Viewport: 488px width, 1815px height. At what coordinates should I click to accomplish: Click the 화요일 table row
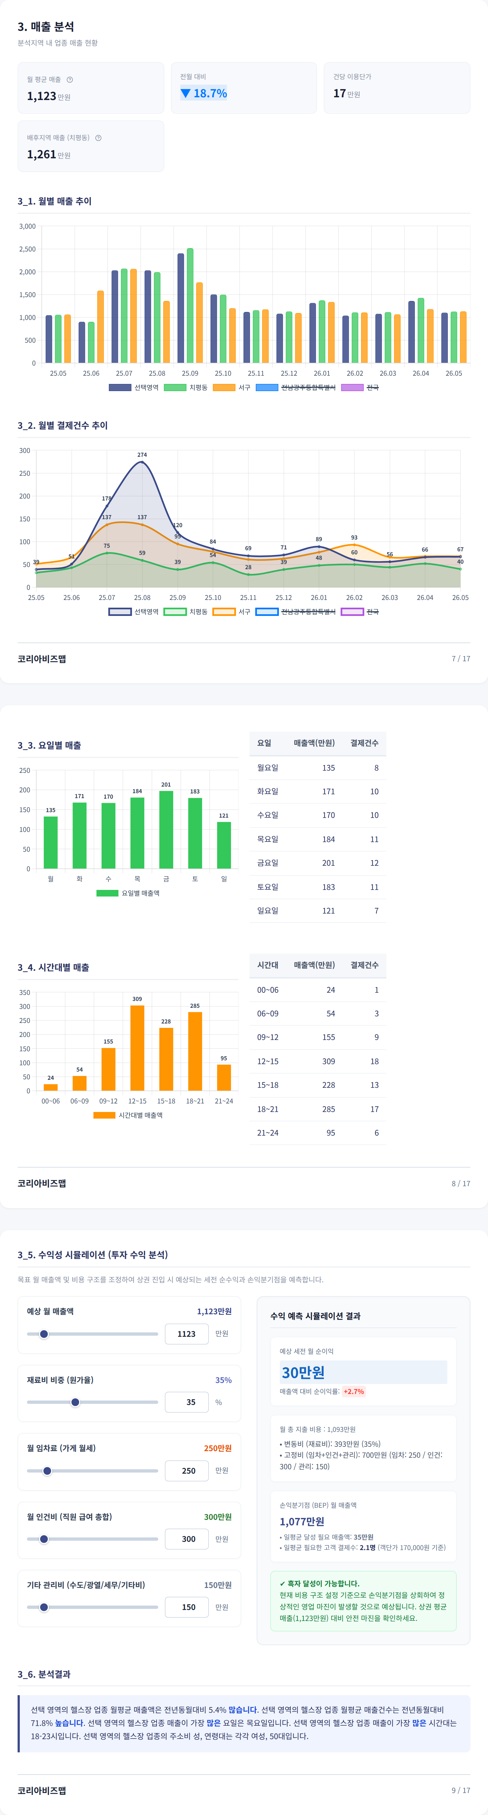(x=318, y=791)
